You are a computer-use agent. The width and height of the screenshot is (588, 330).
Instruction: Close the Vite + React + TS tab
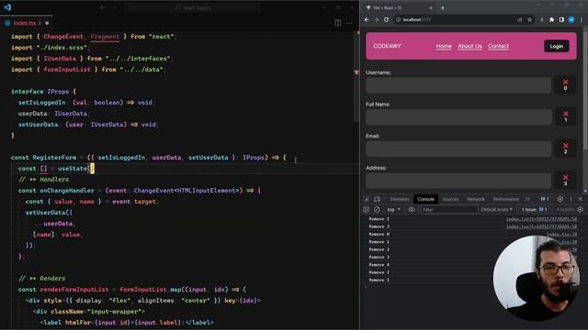point(431,7)
